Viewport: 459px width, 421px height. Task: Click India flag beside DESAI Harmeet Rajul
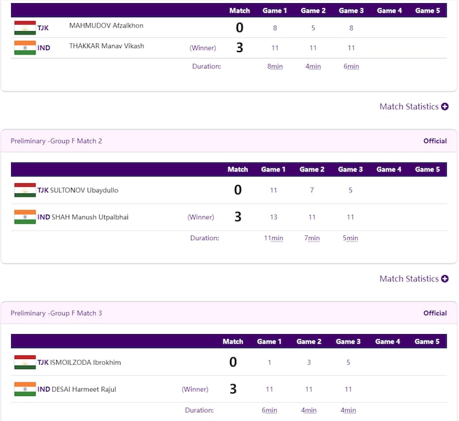point(24,389)
